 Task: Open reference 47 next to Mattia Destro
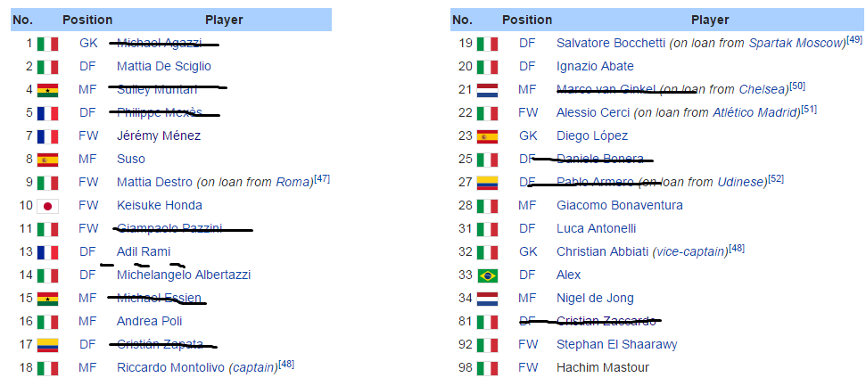coord(322,179)
